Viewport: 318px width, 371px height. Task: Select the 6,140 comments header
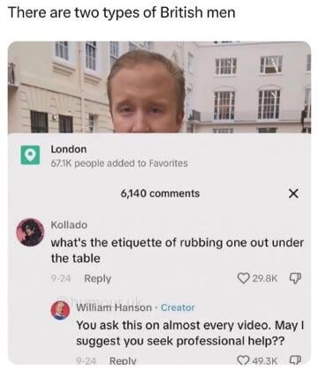point(160,193)
